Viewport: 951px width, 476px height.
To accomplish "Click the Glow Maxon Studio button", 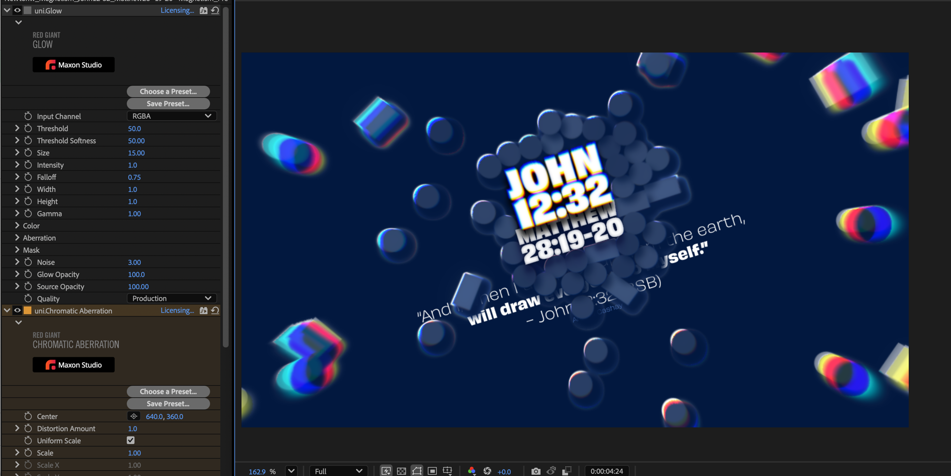I will (74, 65).
